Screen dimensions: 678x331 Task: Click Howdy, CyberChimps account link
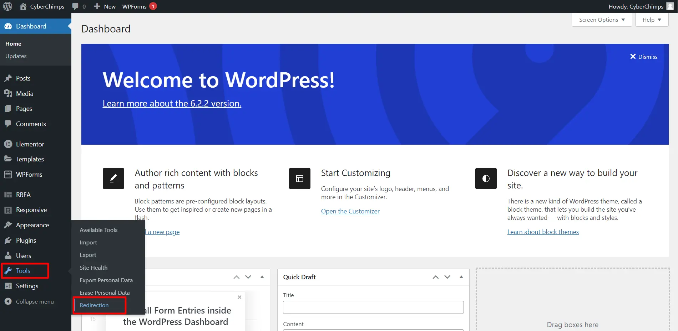click(x=636, y=6)
